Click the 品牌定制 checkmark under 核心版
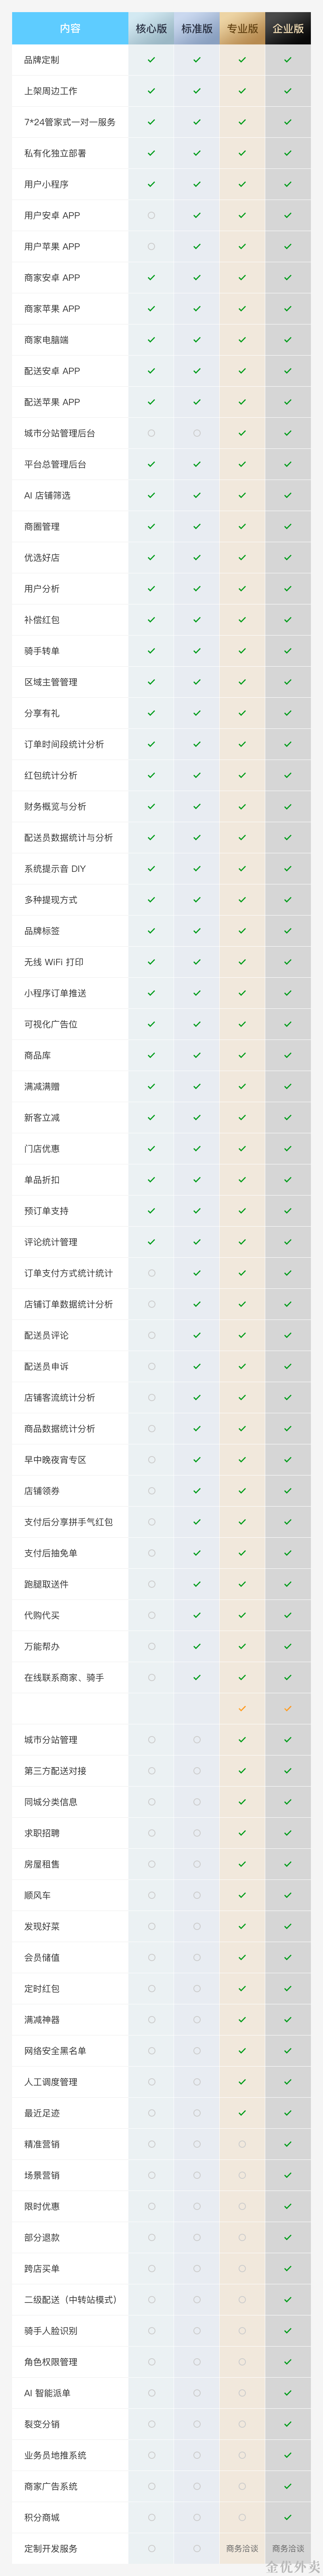 (x=151, y=60)
